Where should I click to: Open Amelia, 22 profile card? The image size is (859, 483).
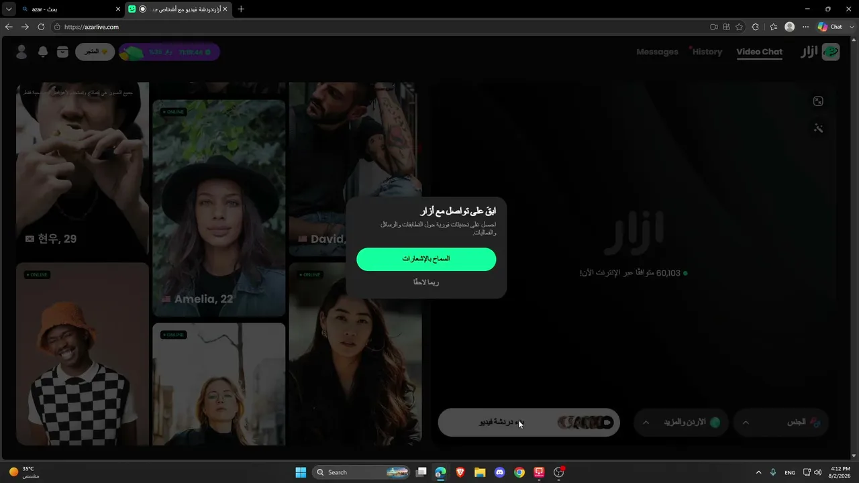tap(219, 208)
